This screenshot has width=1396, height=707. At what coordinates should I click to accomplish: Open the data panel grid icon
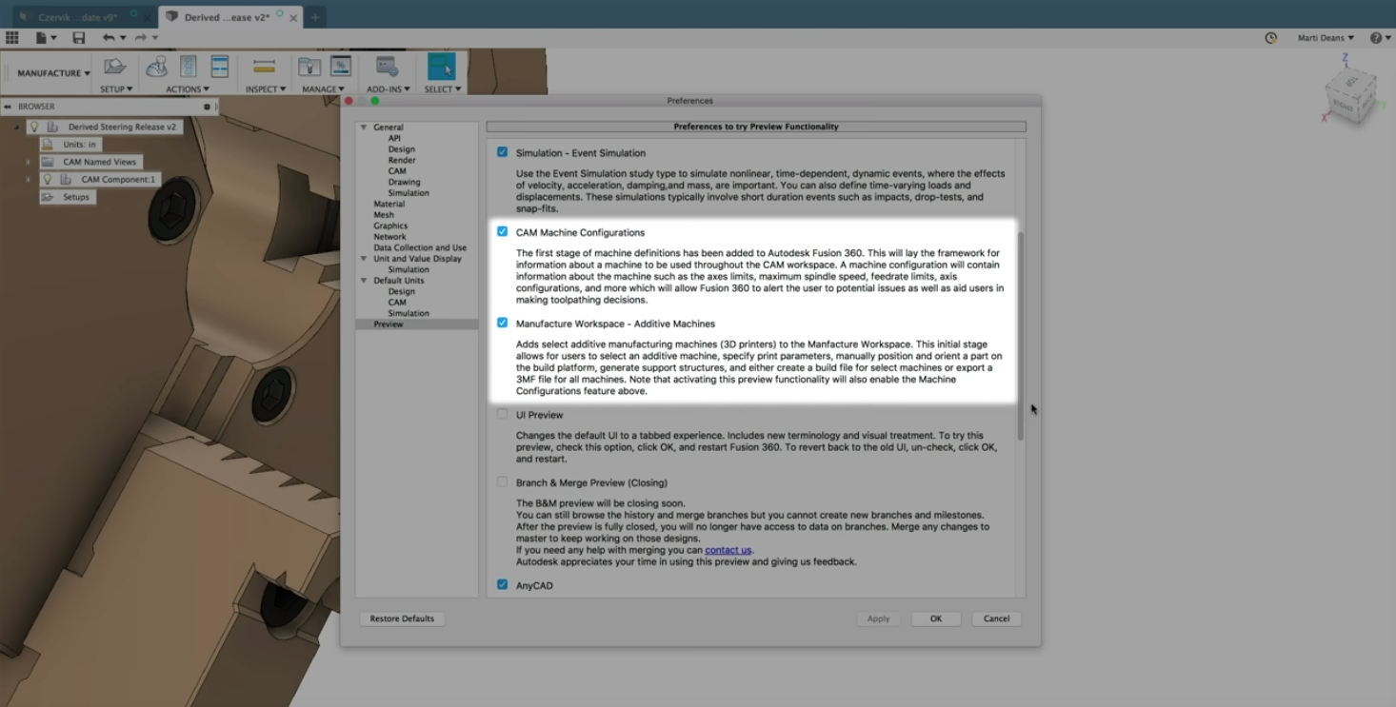click(12, 38)
